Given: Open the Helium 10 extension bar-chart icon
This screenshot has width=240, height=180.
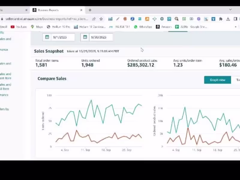Looking at the screenshot, I should pos(110,19).
